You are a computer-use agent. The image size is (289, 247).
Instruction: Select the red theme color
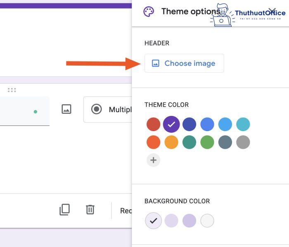(153, 124)
